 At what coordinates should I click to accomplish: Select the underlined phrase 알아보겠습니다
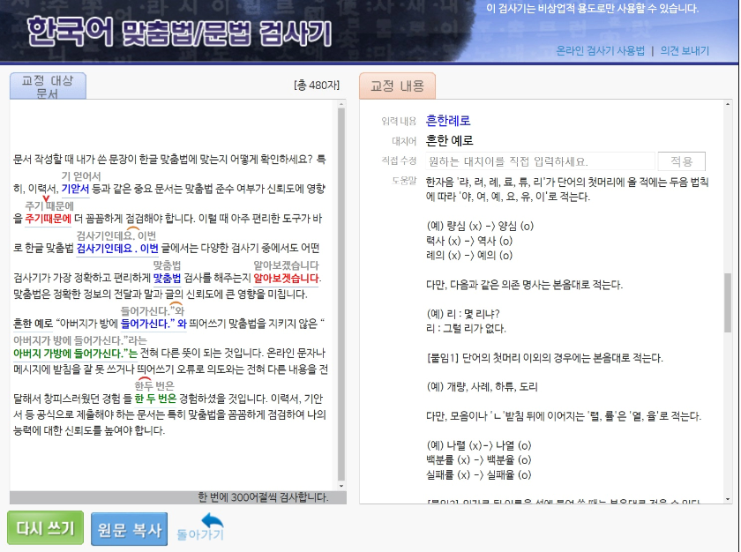[x=287, y=275]
